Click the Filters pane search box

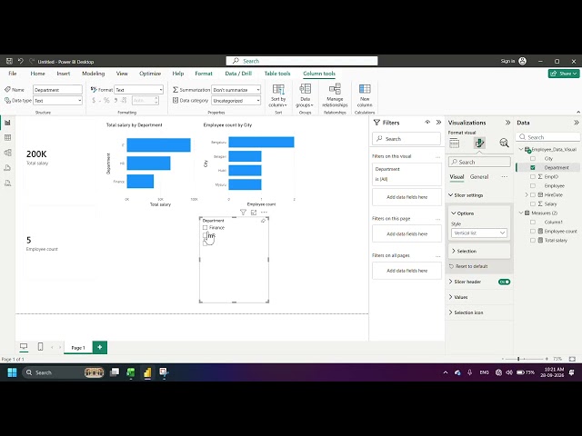[x=406, y=139]
